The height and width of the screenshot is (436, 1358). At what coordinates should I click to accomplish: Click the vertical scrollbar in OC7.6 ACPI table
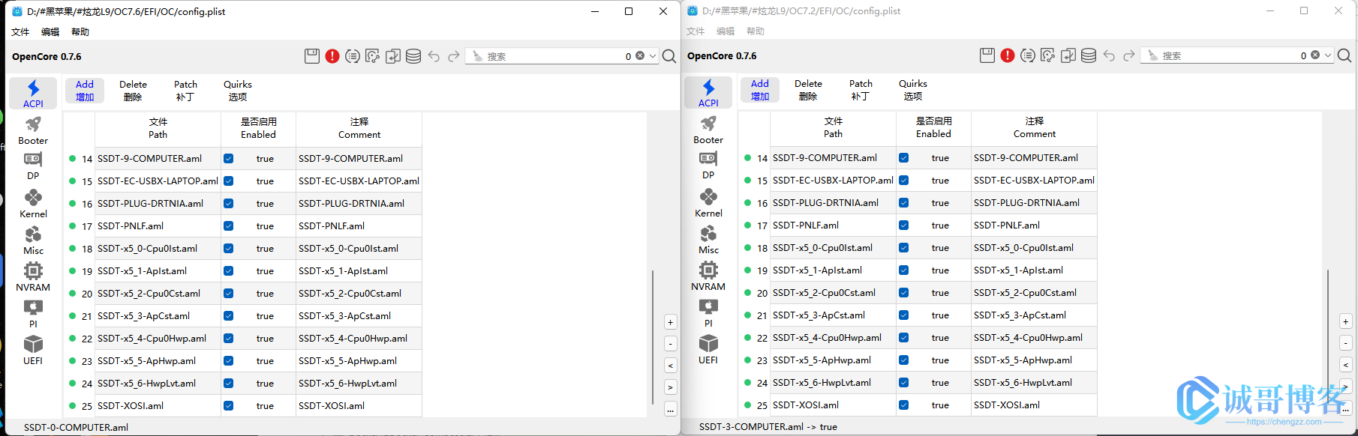coord(653,337)
